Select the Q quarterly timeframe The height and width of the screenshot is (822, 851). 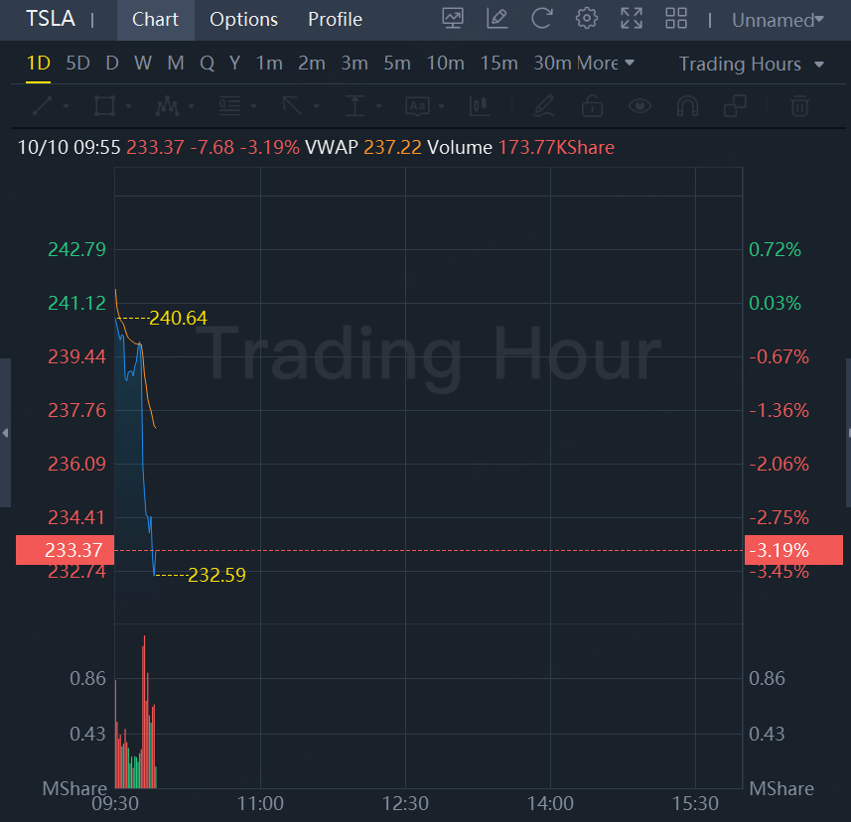pyautogui.click(x=207, y=63)
